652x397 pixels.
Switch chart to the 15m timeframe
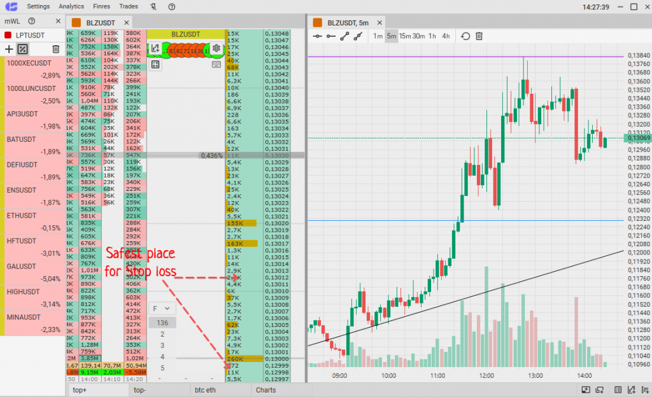pyautogui.click(x=405, y=36)
